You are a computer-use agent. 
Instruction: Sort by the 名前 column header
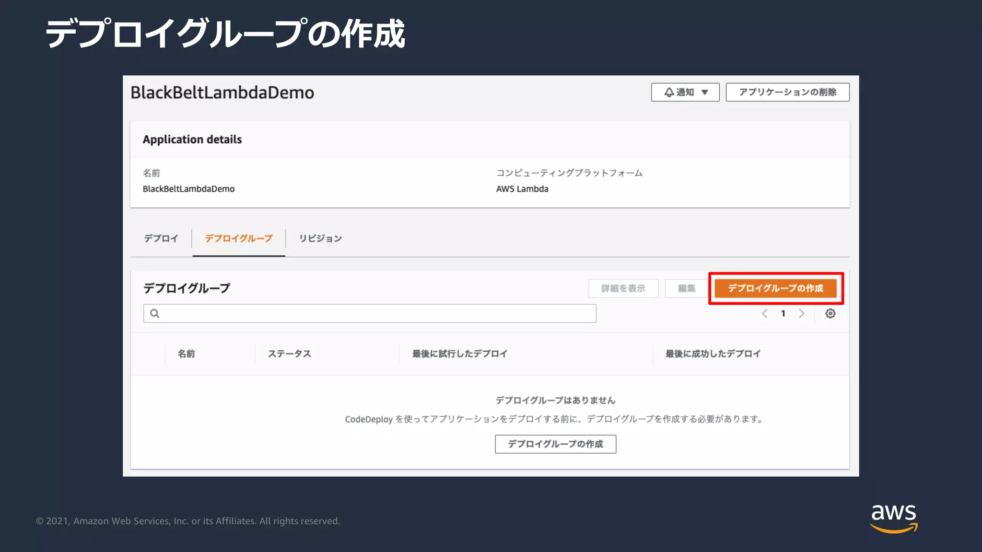pyautogui.click(x=186, y=354)
